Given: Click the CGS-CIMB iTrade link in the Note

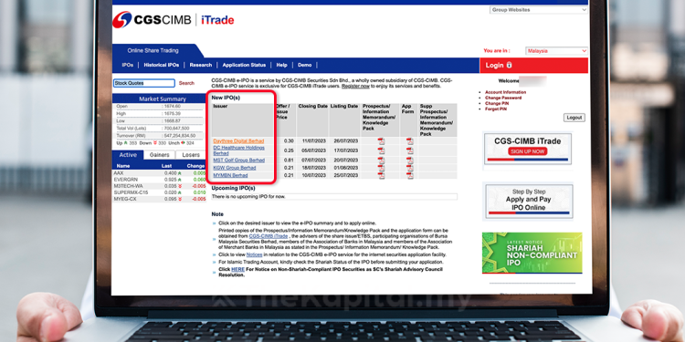Looking at the screenshot, I should (x=269, y=235).
